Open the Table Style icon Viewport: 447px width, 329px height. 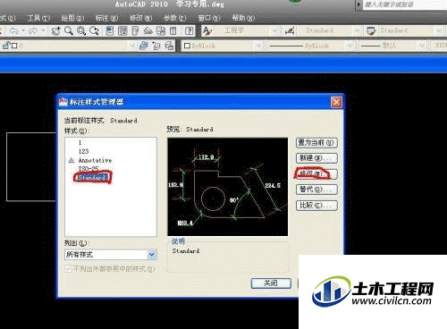371,30
